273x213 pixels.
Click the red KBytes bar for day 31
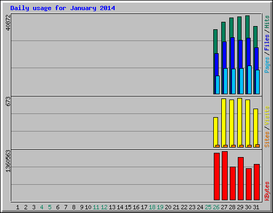[256, 182]
